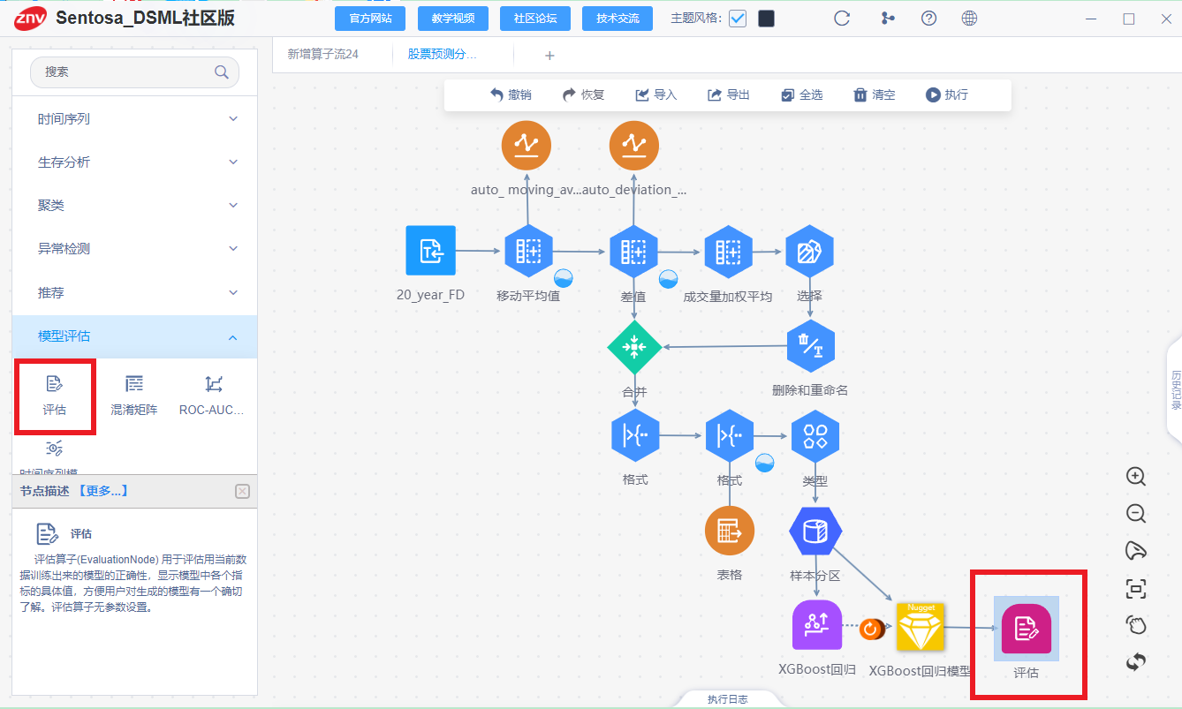Click the rotate arrows canvas tool

point(1136,660)
